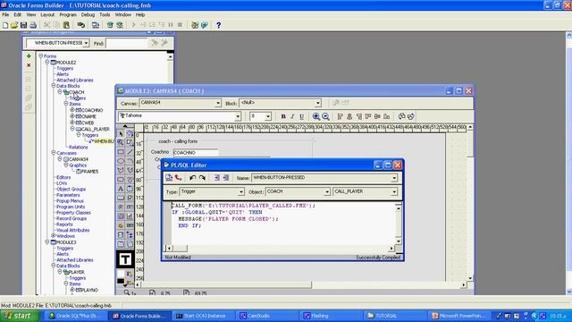Click the red Delete X icon in Navigator

tap(29, 65)
